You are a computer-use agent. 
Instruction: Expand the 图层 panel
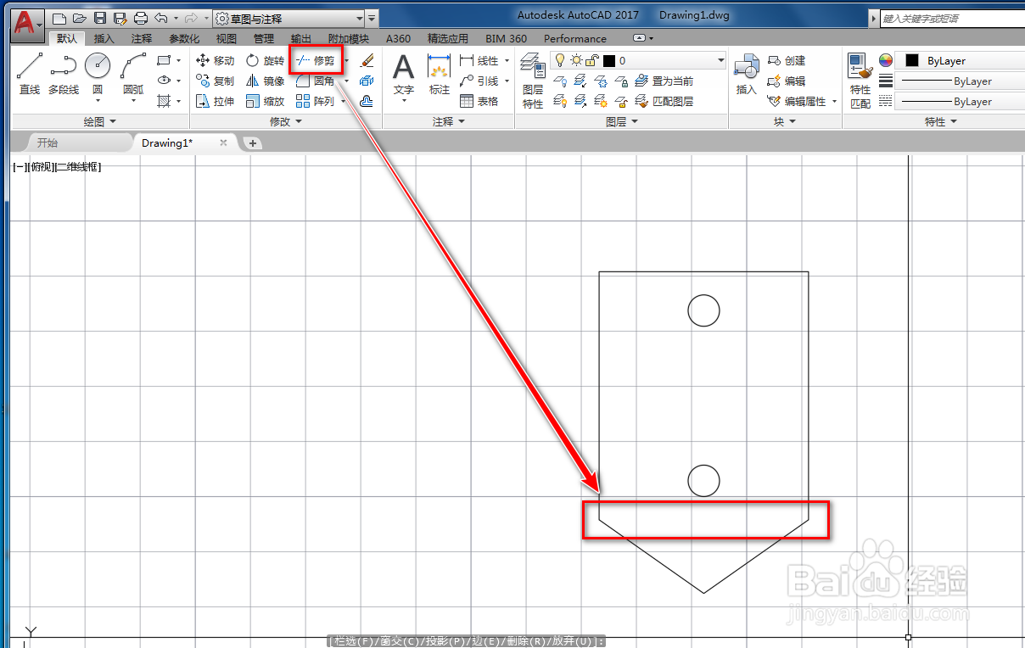[621, 121]
